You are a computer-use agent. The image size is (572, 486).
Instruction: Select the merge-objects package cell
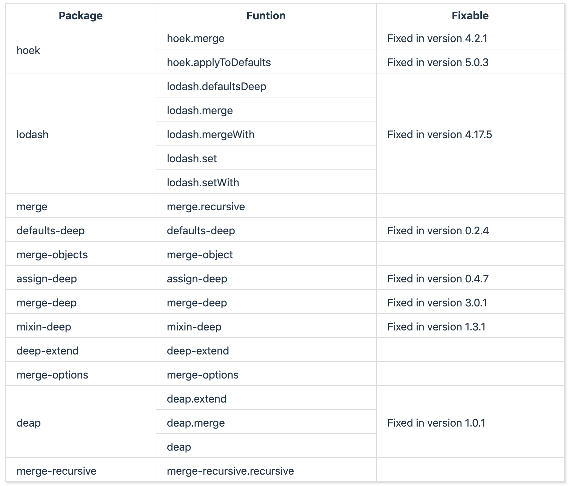tap(52, 255)
